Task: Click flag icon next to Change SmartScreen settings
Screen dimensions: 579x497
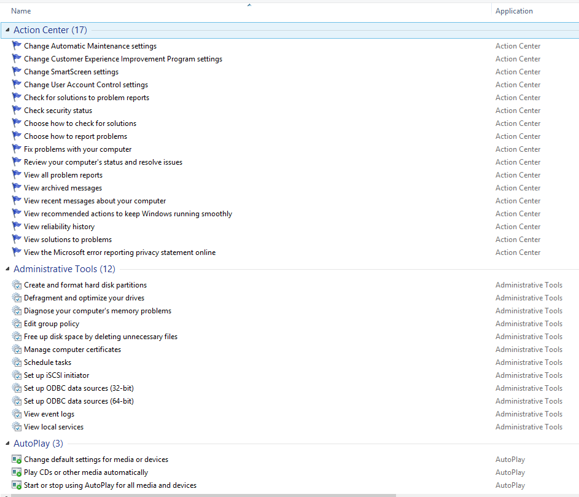Action: click(17, 72)
